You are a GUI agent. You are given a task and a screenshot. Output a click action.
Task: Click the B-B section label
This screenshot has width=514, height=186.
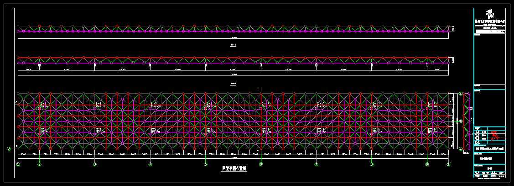point(233,45)
